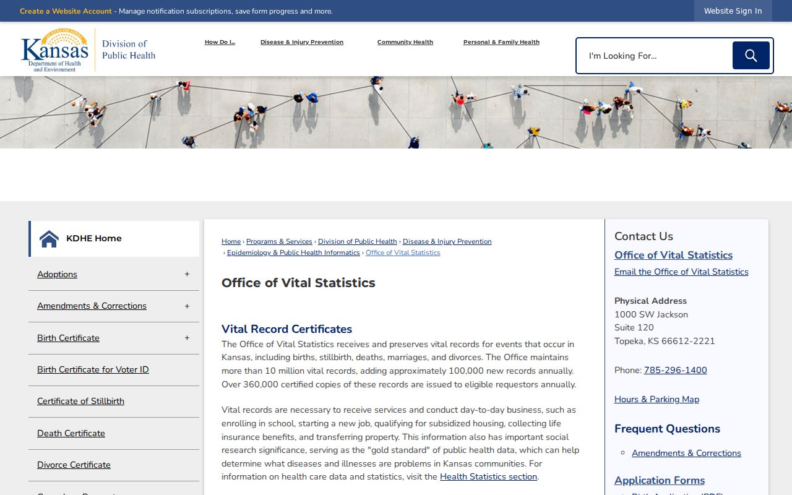The image size is (792, 495).
Task: Open Disease & Injury Prevention menu
Action: click(x=302, y=42)
